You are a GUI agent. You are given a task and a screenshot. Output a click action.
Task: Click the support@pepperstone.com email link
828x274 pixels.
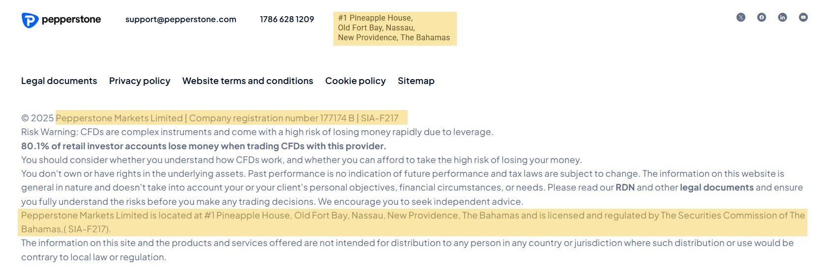180,20
